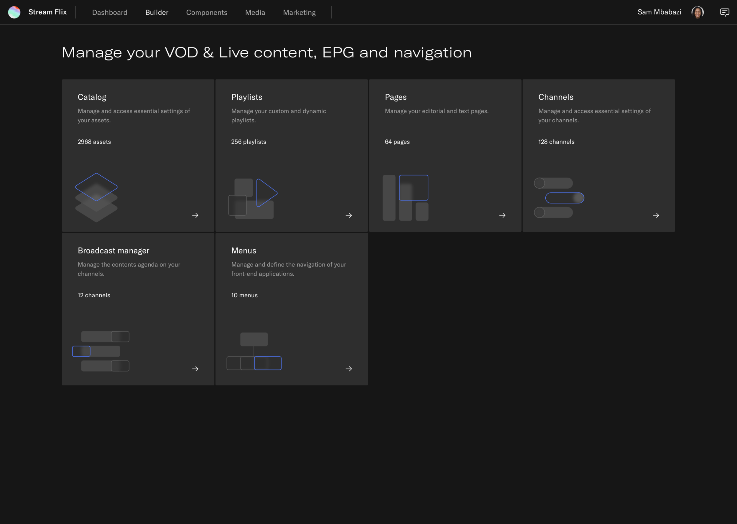Switch to the Components tab
The width and height of the screenshot is (737, 524).
(x=207, y=12)
